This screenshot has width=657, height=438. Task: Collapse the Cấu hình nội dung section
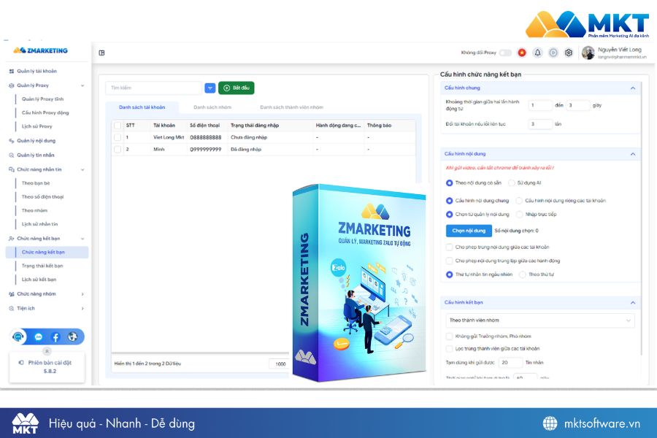633,154
